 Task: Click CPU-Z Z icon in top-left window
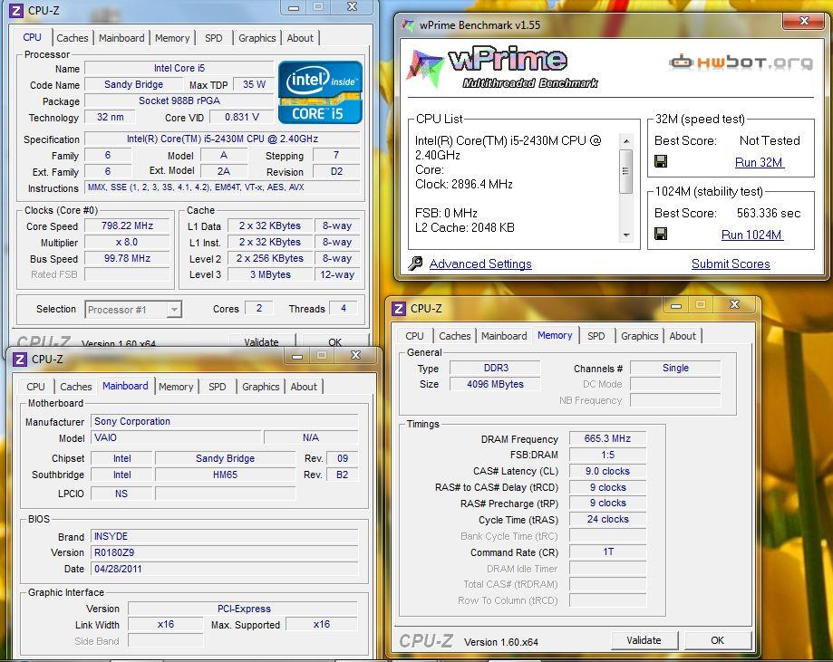point(16,10)
